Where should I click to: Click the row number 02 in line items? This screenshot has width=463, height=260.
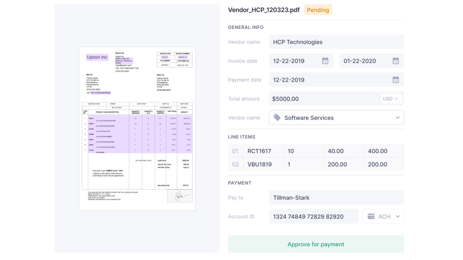235,164
